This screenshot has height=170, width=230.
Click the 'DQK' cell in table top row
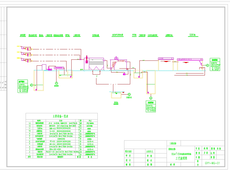click(61, 121)
